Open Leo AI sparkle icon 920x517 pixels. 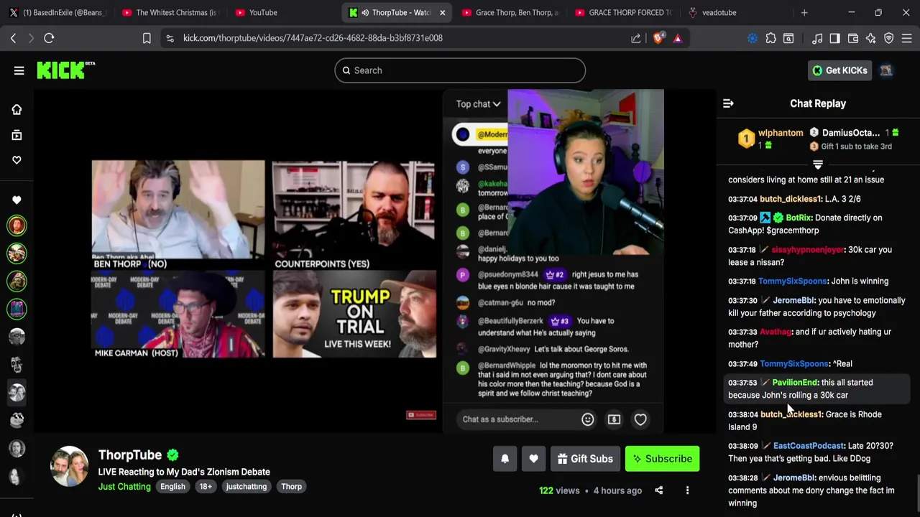[870, 38]
